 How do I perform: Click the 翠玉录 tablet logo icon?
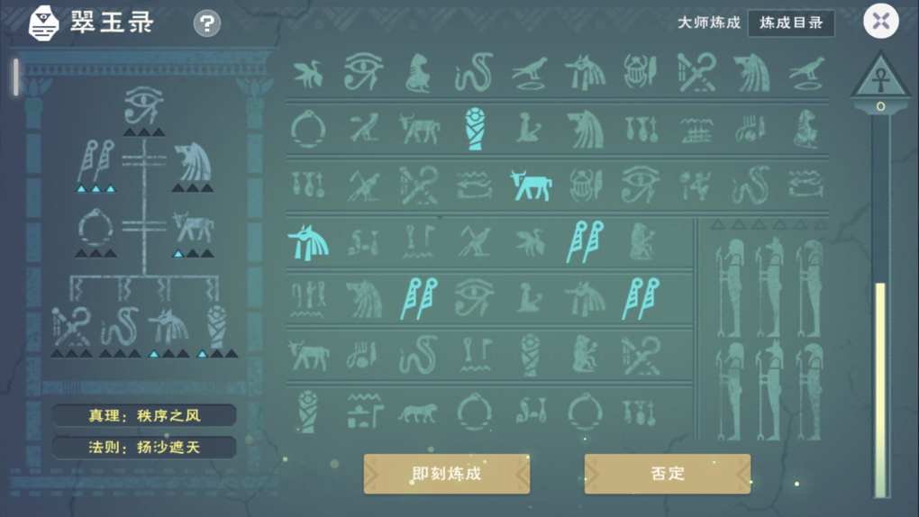coord(44,23)
